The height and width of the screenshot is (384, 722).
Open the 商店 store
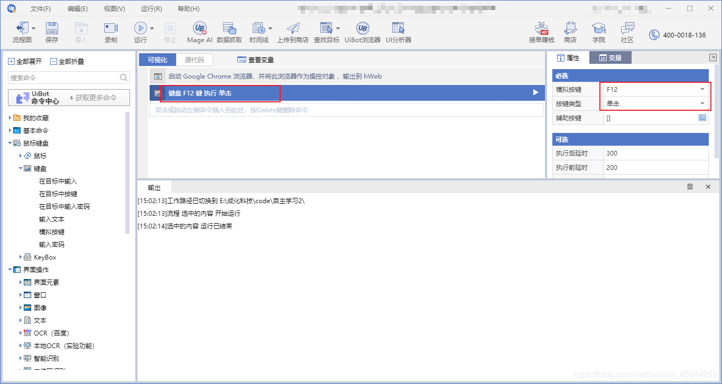tap(570, 32)
